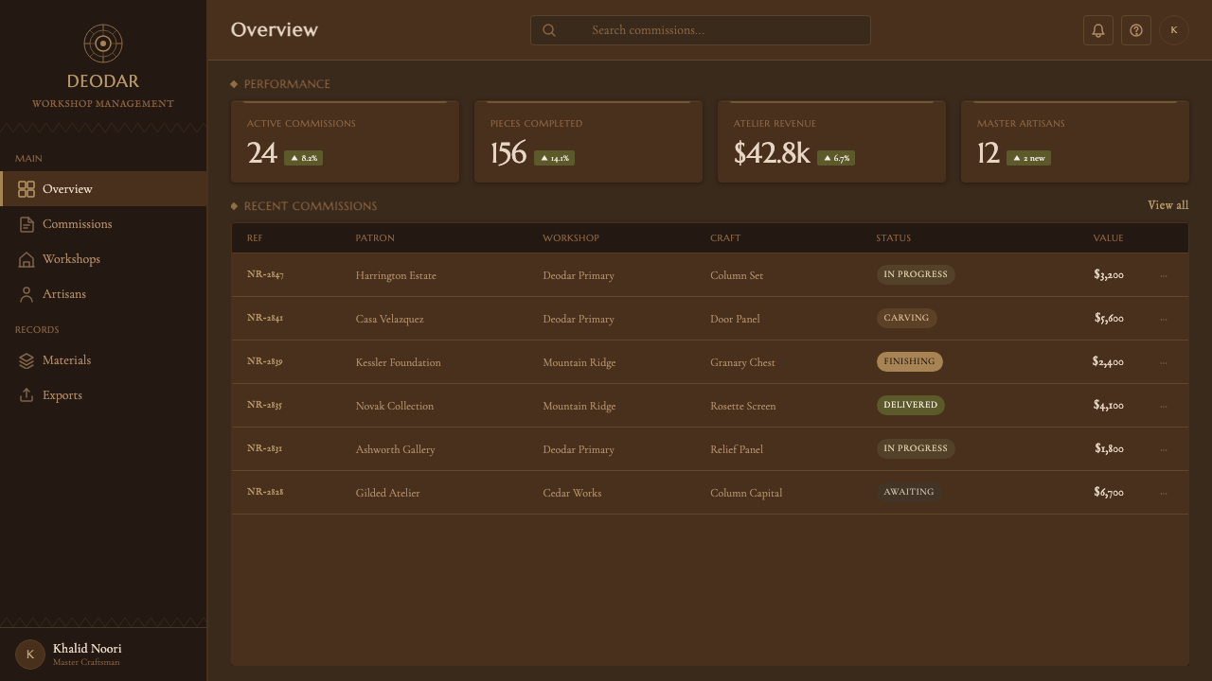Image resolution: width=1212 pixels, height=681 pixels.
Task: Click the Granary Chest craft cell
Action: [742, 362]
